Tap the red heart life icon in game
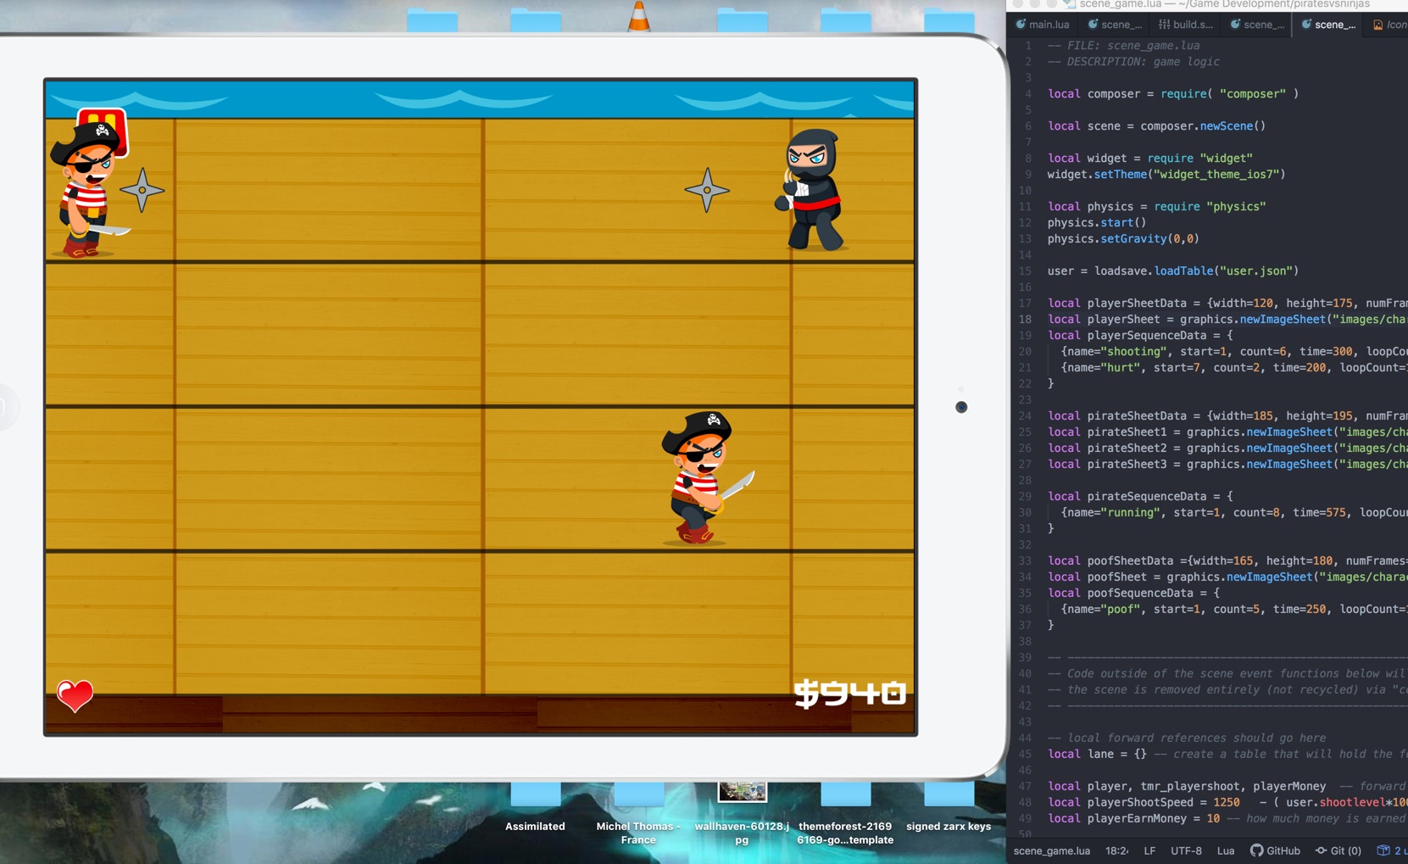The height and width of the screenshot is (864, 1408). pyautogui.click(x=75, y=695)
